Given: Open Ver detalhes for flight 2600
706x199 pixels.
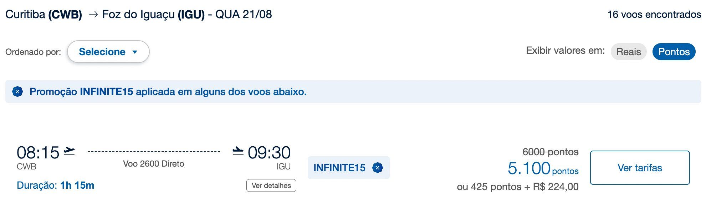Looking at the screenshot, I should point(271,185).
